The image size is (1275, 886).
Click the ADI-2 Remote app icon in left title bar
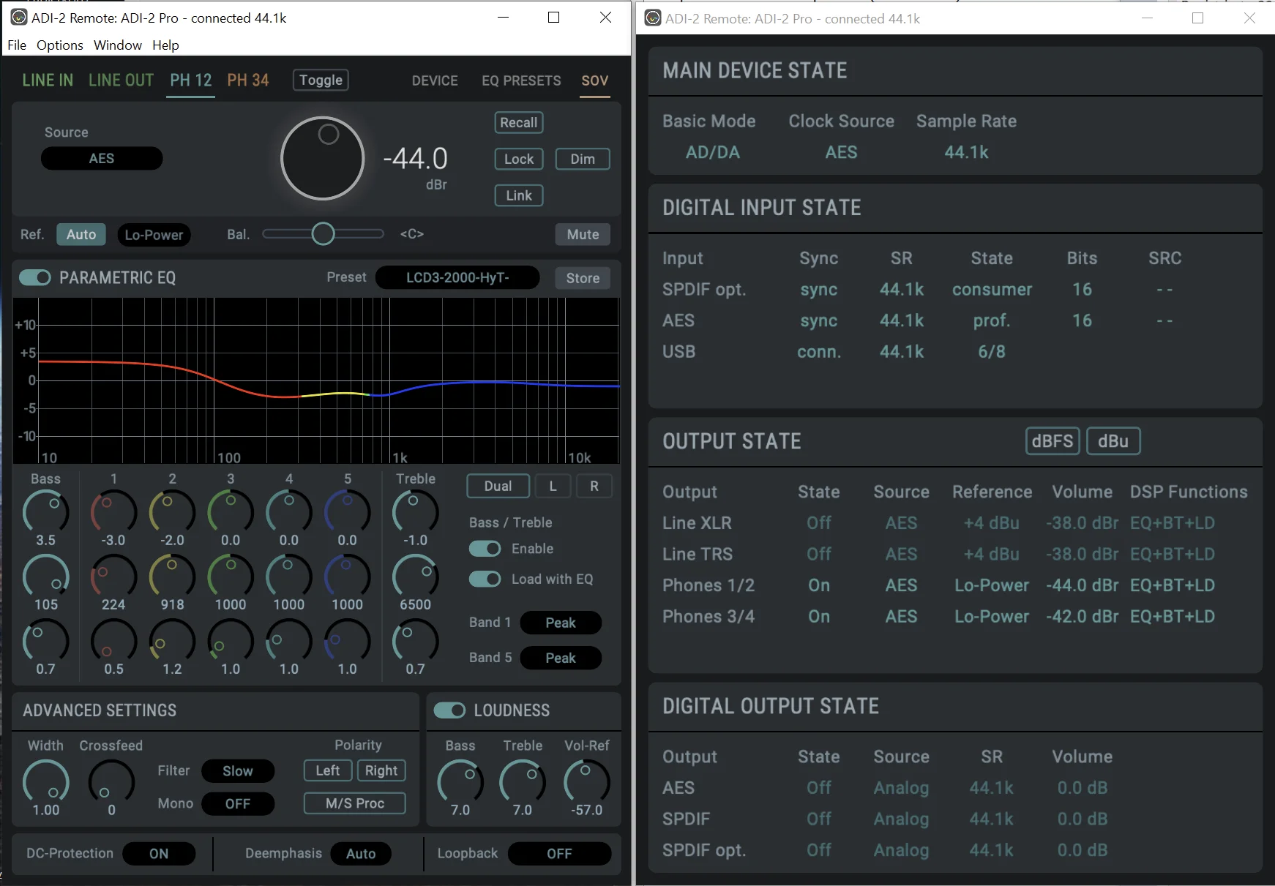[x=19, y=18]
